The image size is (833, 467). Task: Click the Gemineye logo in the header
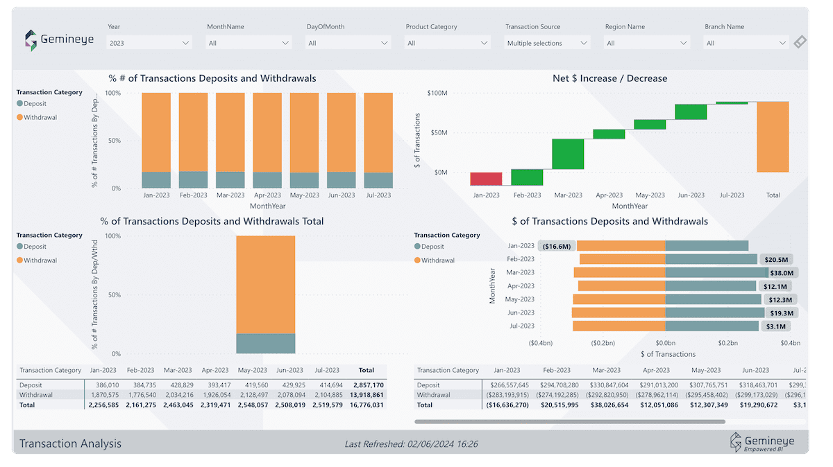(x=58, y=39)
